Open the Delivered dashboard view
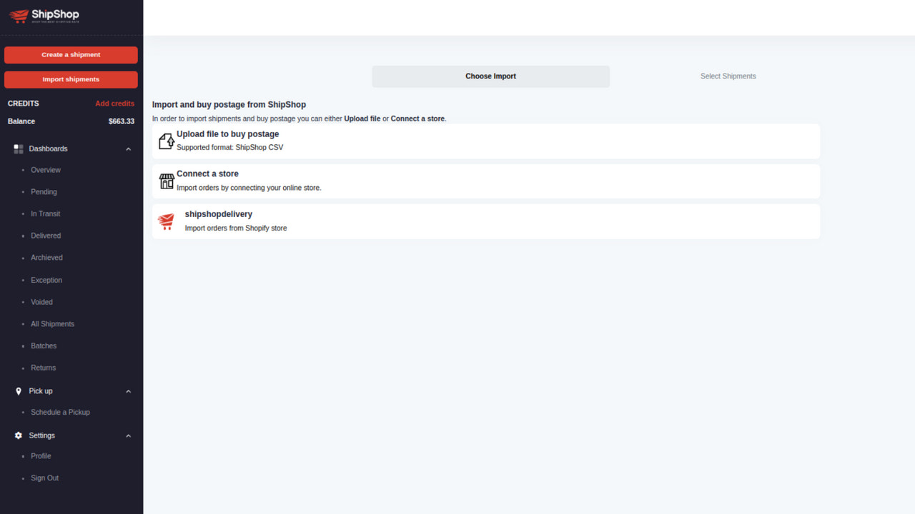915x514 pixels. point(45,236)
